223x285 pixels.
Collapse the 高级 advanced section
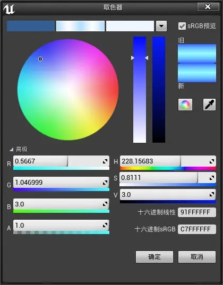coord(12,150)
